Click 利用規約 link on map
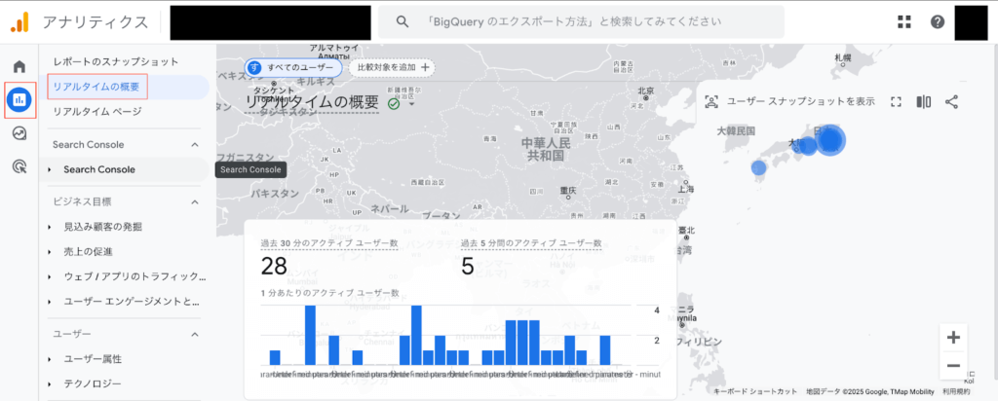Image resolution: width=998 pixels, height=401 pixels. [x=955, y=392]
